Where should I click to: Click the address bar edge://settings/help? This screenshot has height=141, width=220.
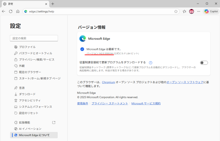[x=101, y=11]
